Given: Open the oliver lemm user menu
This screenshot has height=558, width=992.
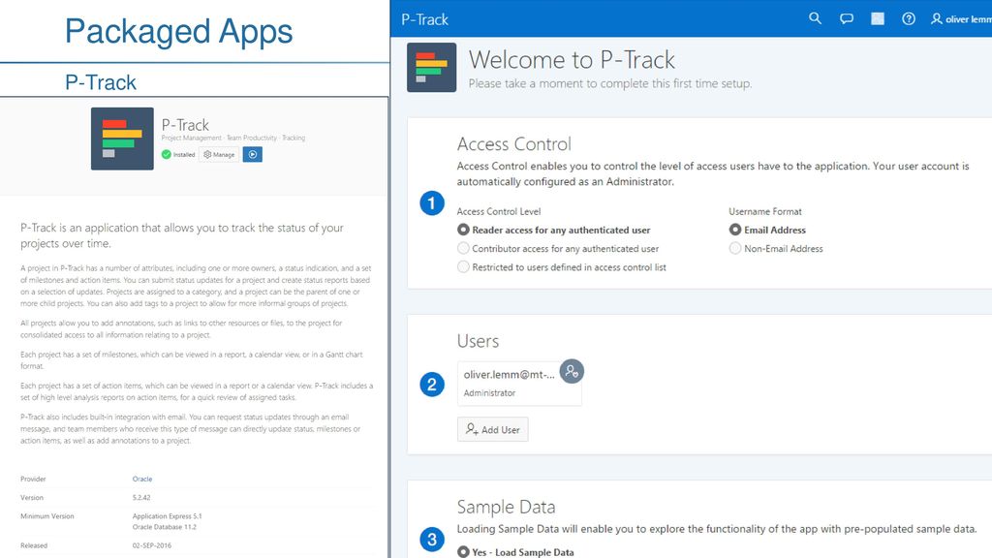Looking at the screenshot, I should (x=960, y=19).
